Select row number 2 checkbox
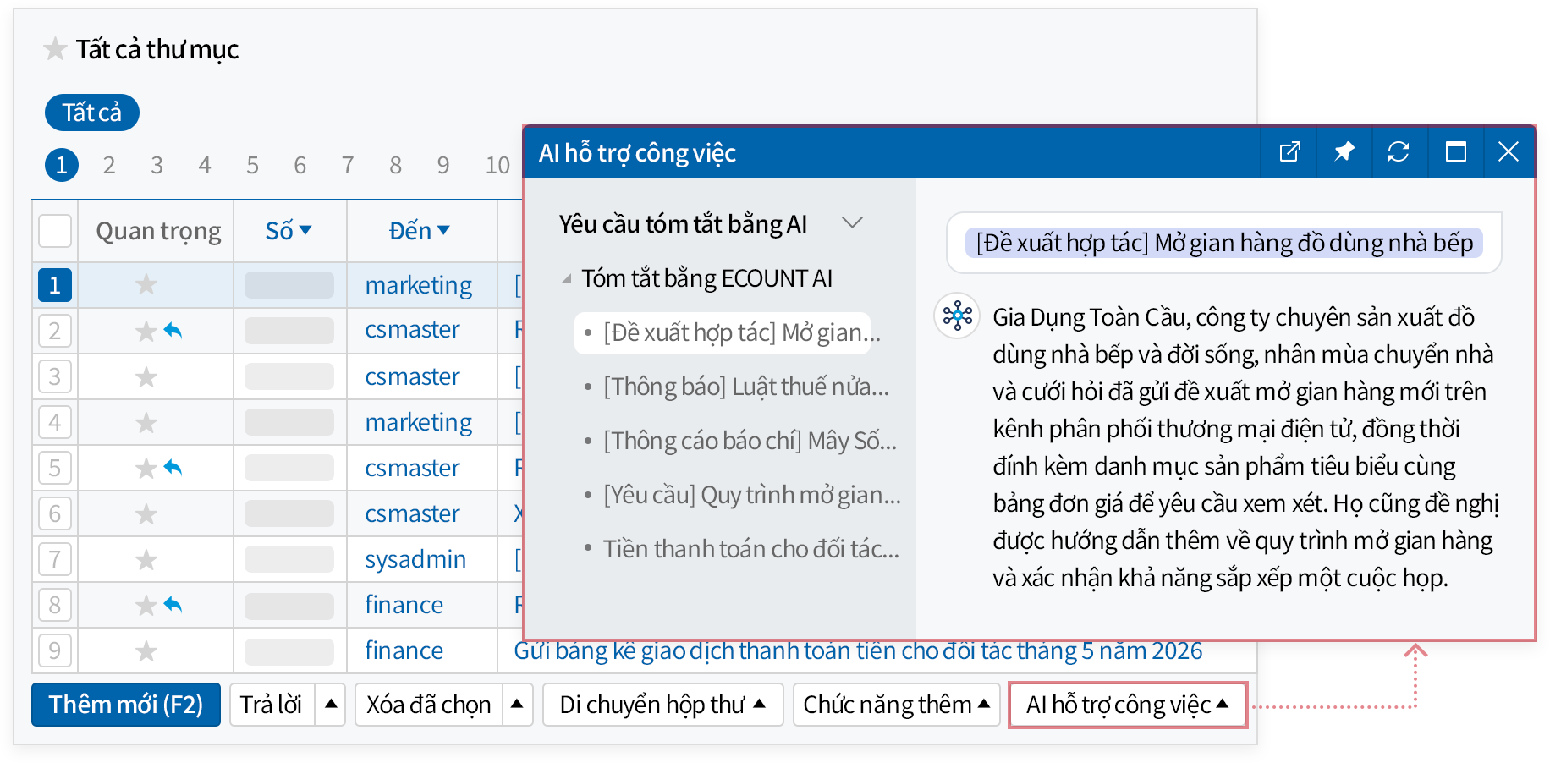This screenshot has width=1550, height=763. (x=55, y=331)
